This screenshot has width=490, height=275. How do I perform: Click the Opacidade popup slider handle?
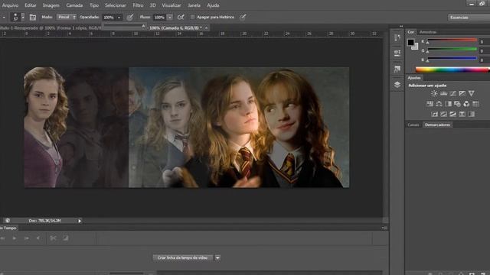tap(143, 26)
